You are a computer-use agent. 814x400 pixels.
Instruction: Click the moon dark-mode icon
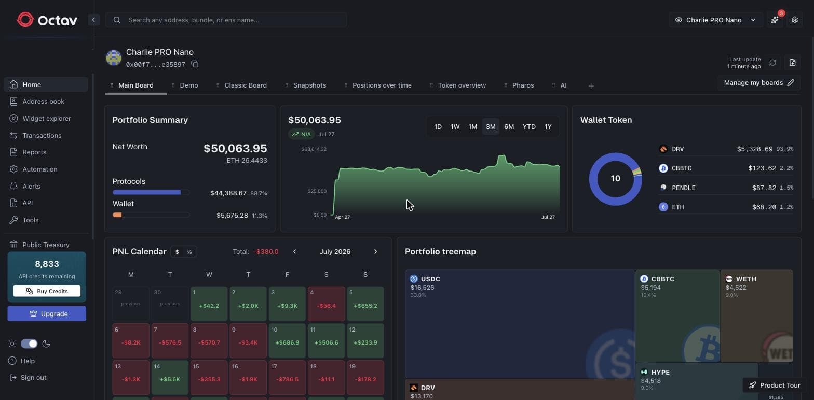pos(46,344)
